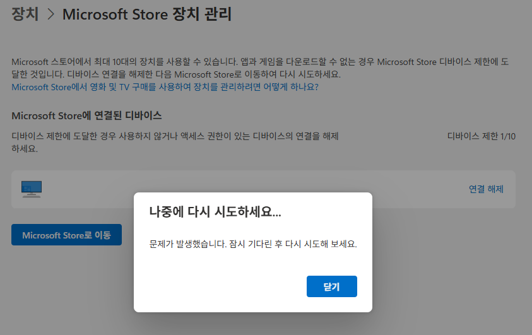Go back via the 장치 breadcrumb

pos(25,14)
